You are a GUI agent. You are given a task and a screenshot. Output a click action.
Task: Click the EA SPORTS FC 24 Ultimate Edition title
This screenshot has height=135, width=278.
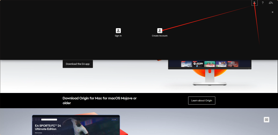pyautogui.click(x=48, y=127)
